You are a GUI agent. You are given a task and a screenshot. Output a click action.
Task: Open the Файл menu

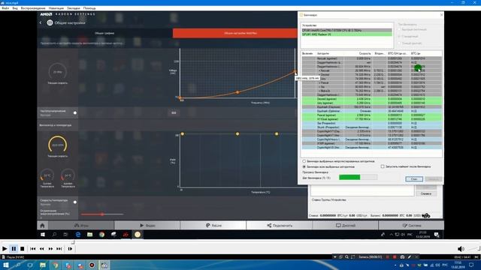(x=5, y=8)
